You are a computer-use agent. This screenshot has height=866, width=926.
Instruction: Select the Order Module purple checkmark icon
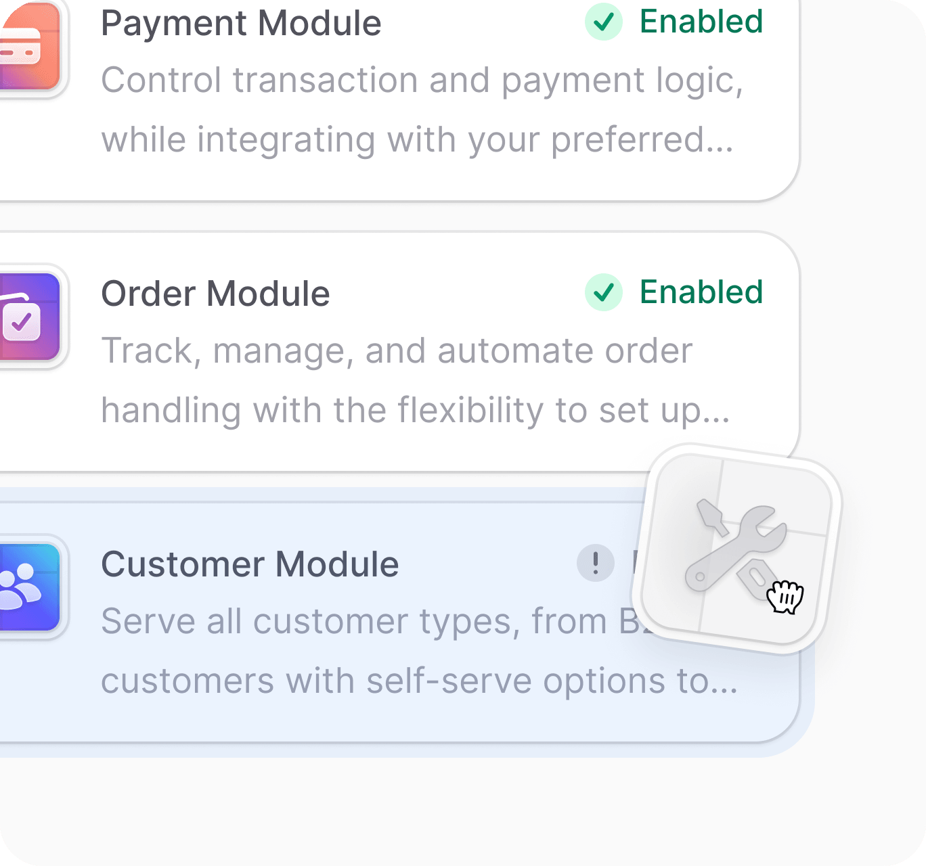tap(27, 317)
